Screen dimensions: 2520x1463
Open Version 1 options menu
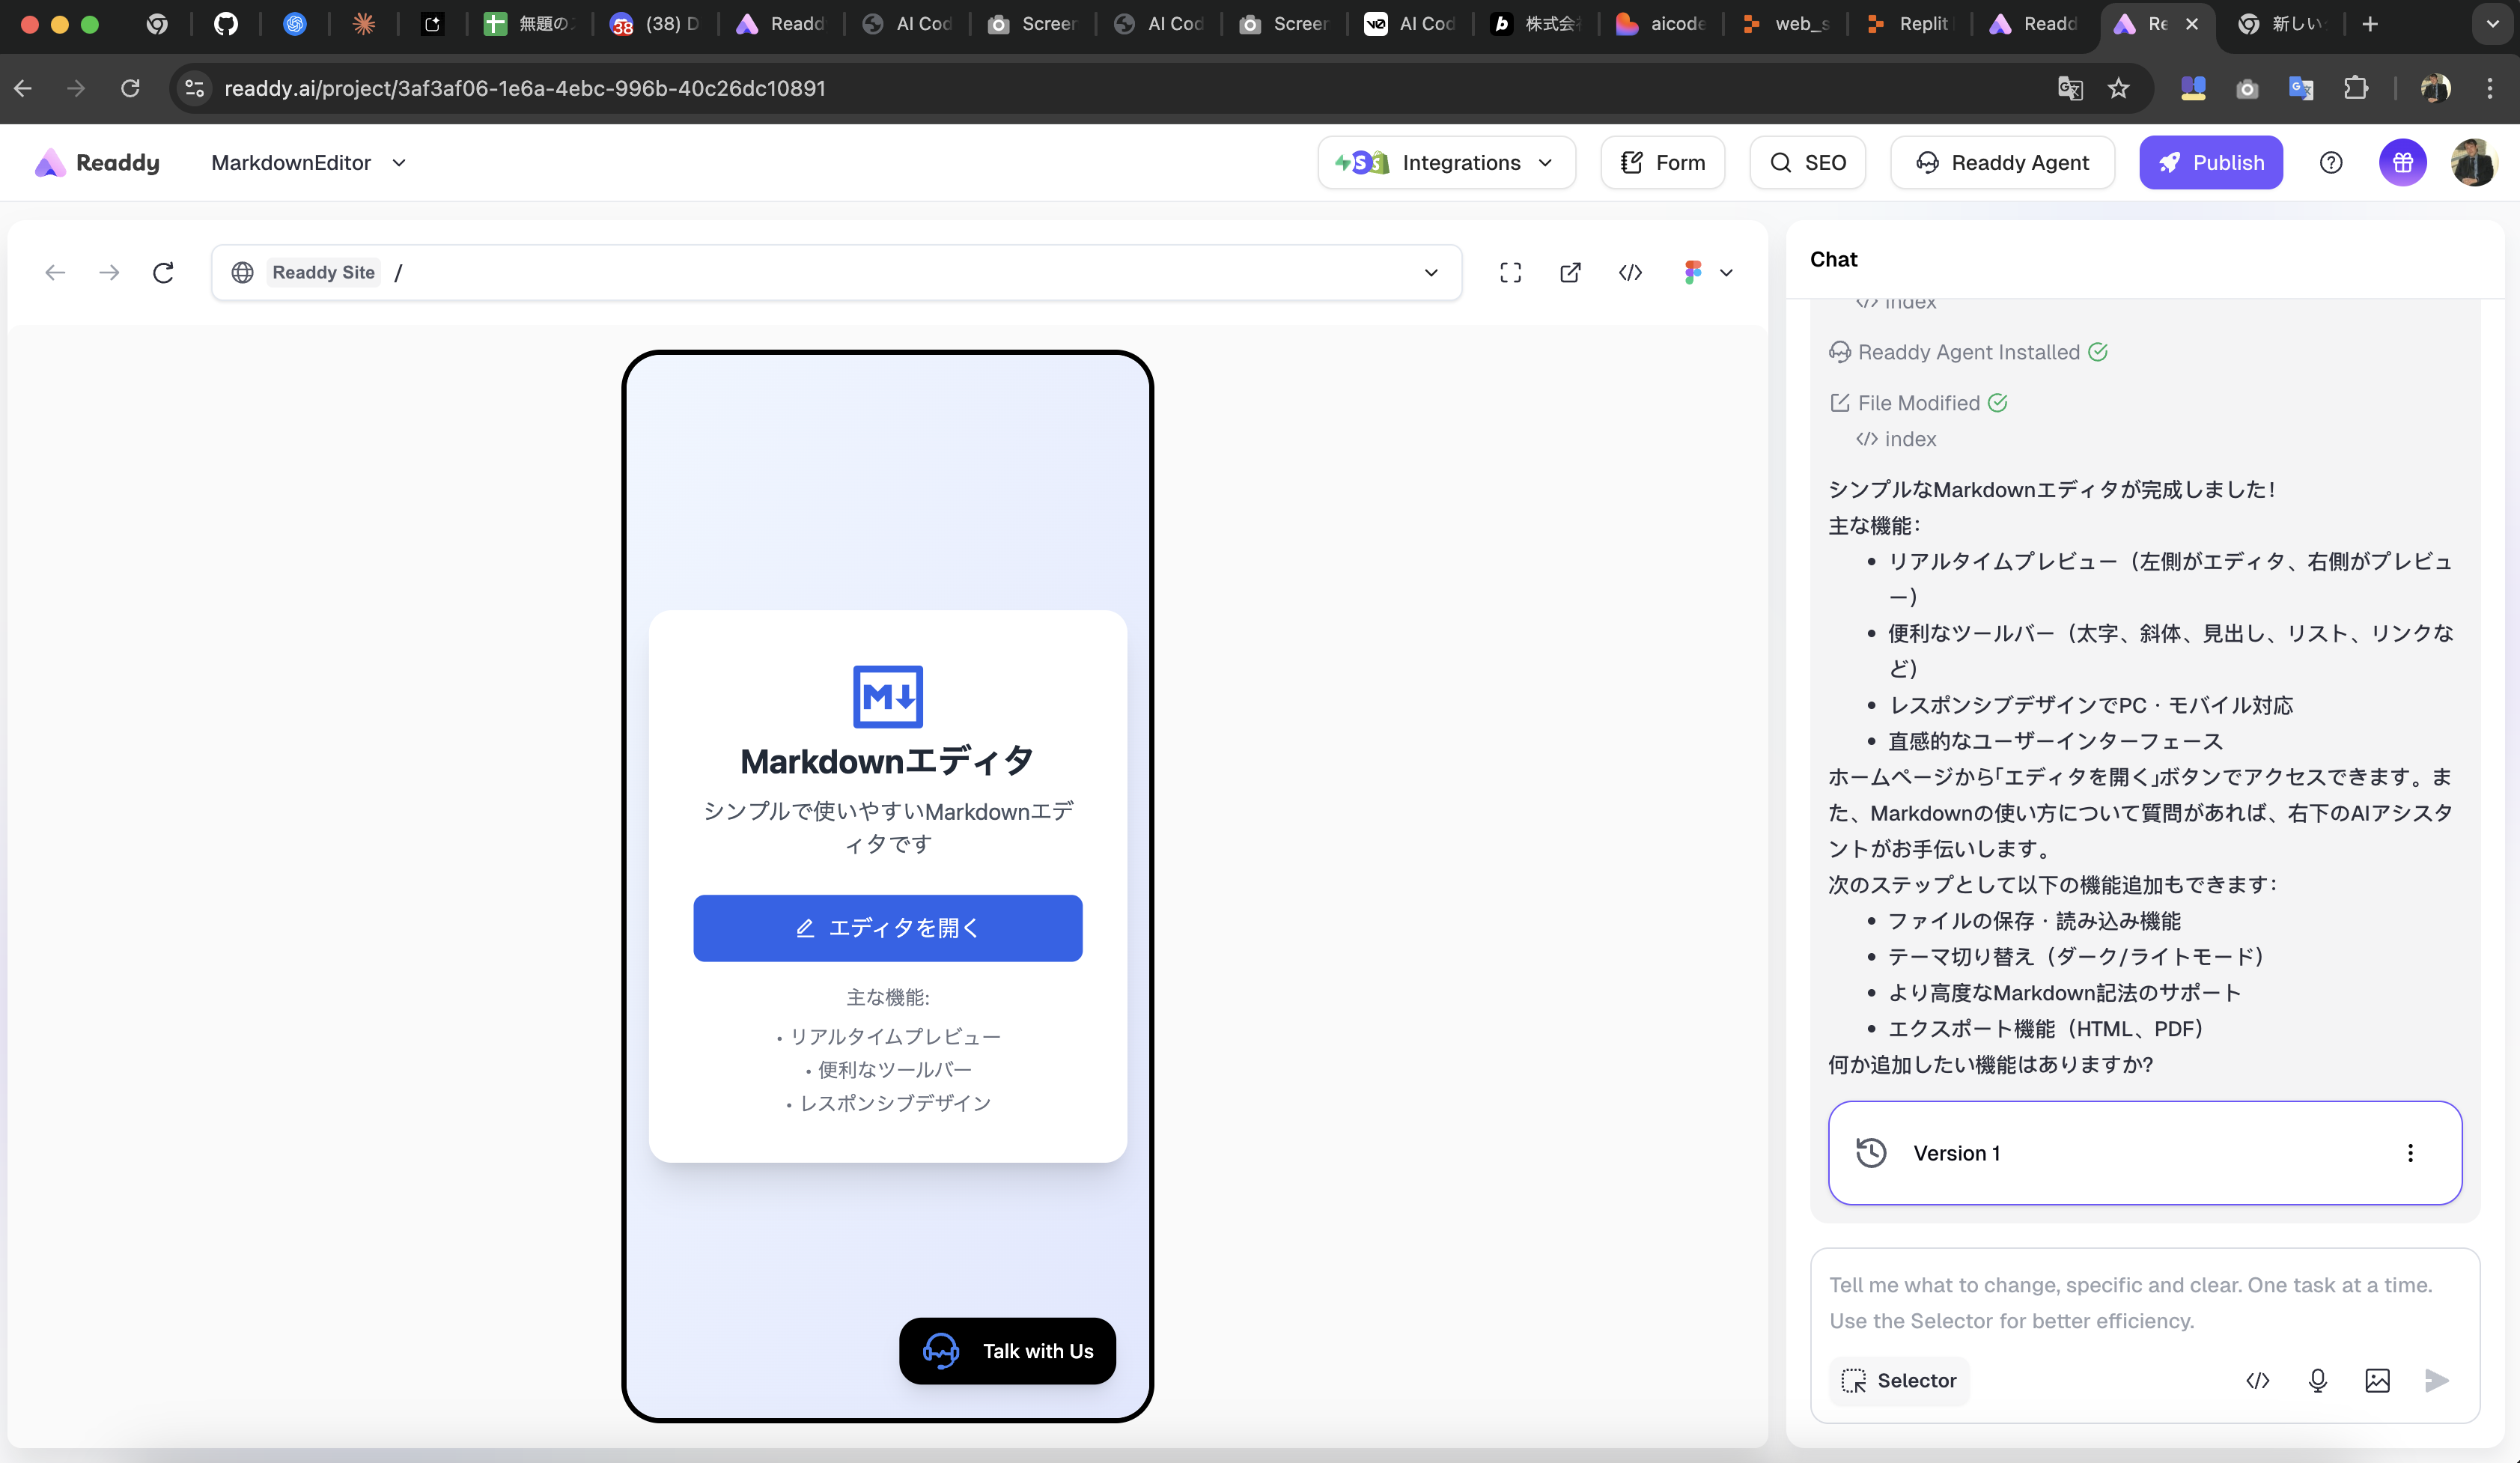(2410, 1152)
